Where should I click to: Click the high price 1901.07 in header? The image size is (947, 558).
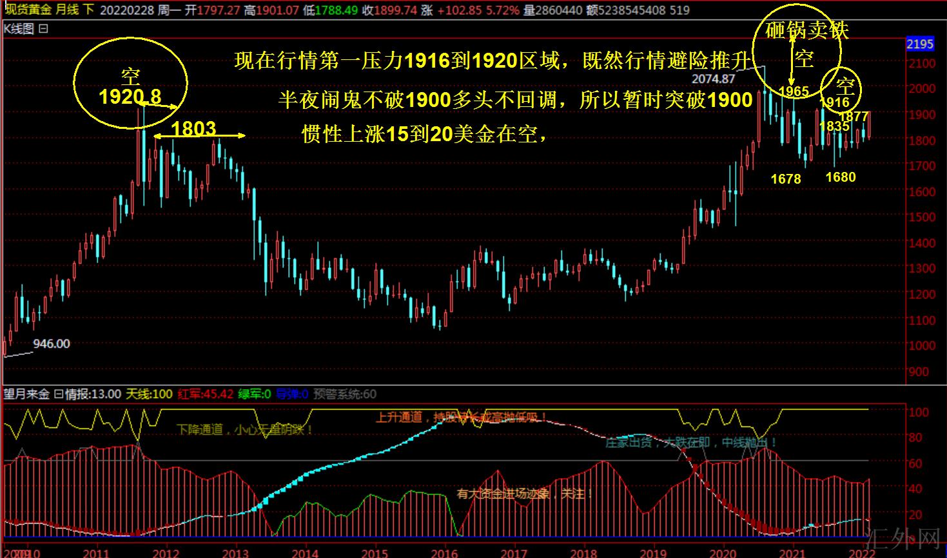(277, 10)
